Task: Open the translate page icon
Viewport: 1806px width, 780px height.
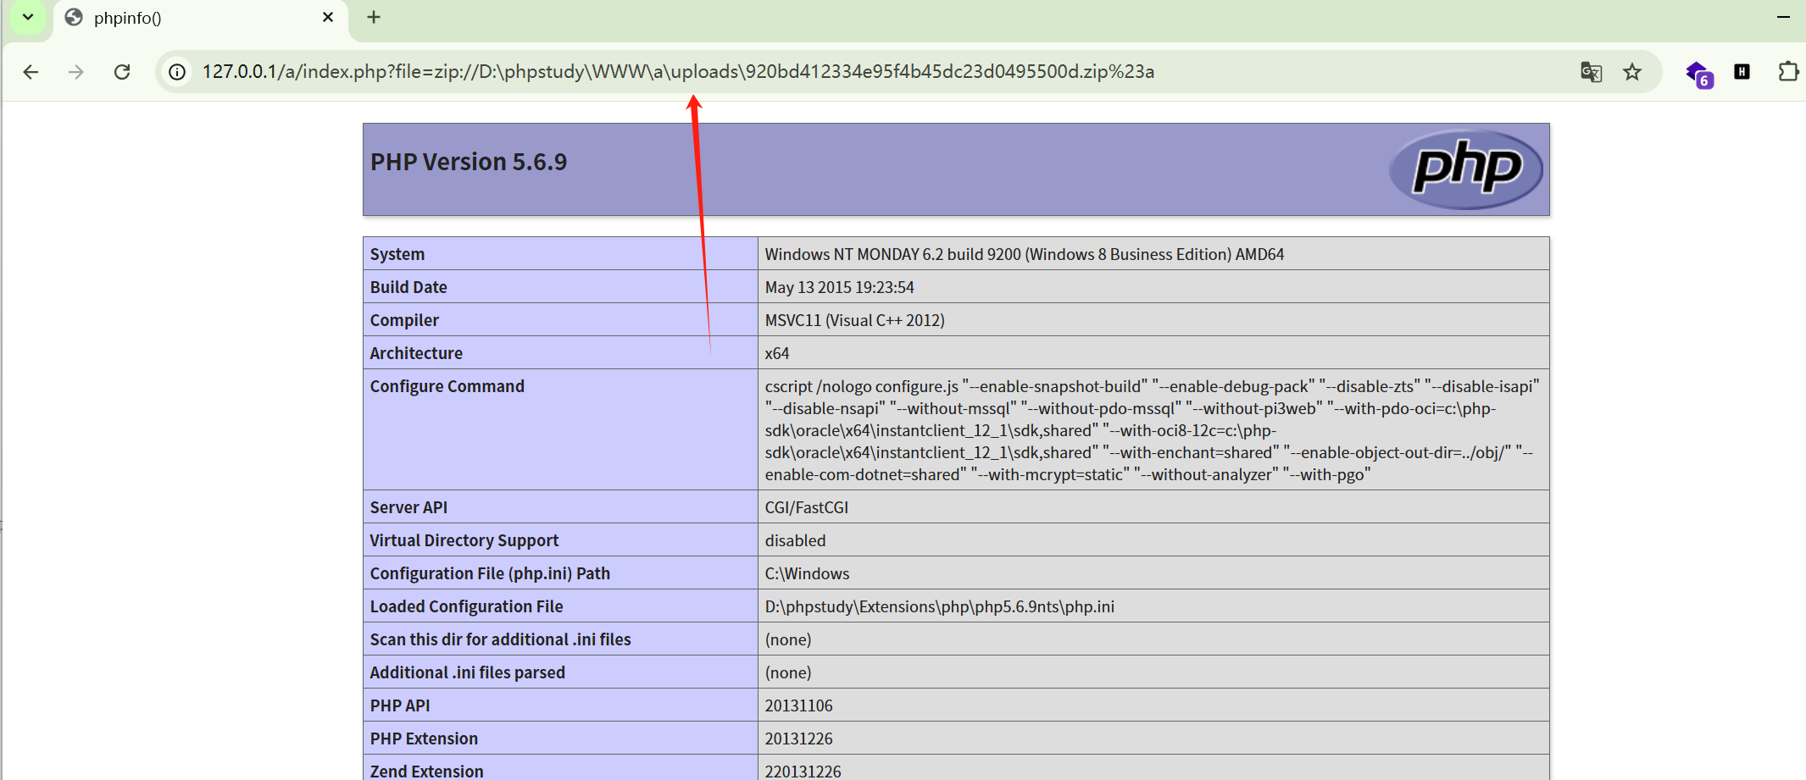Action: 1591,72
